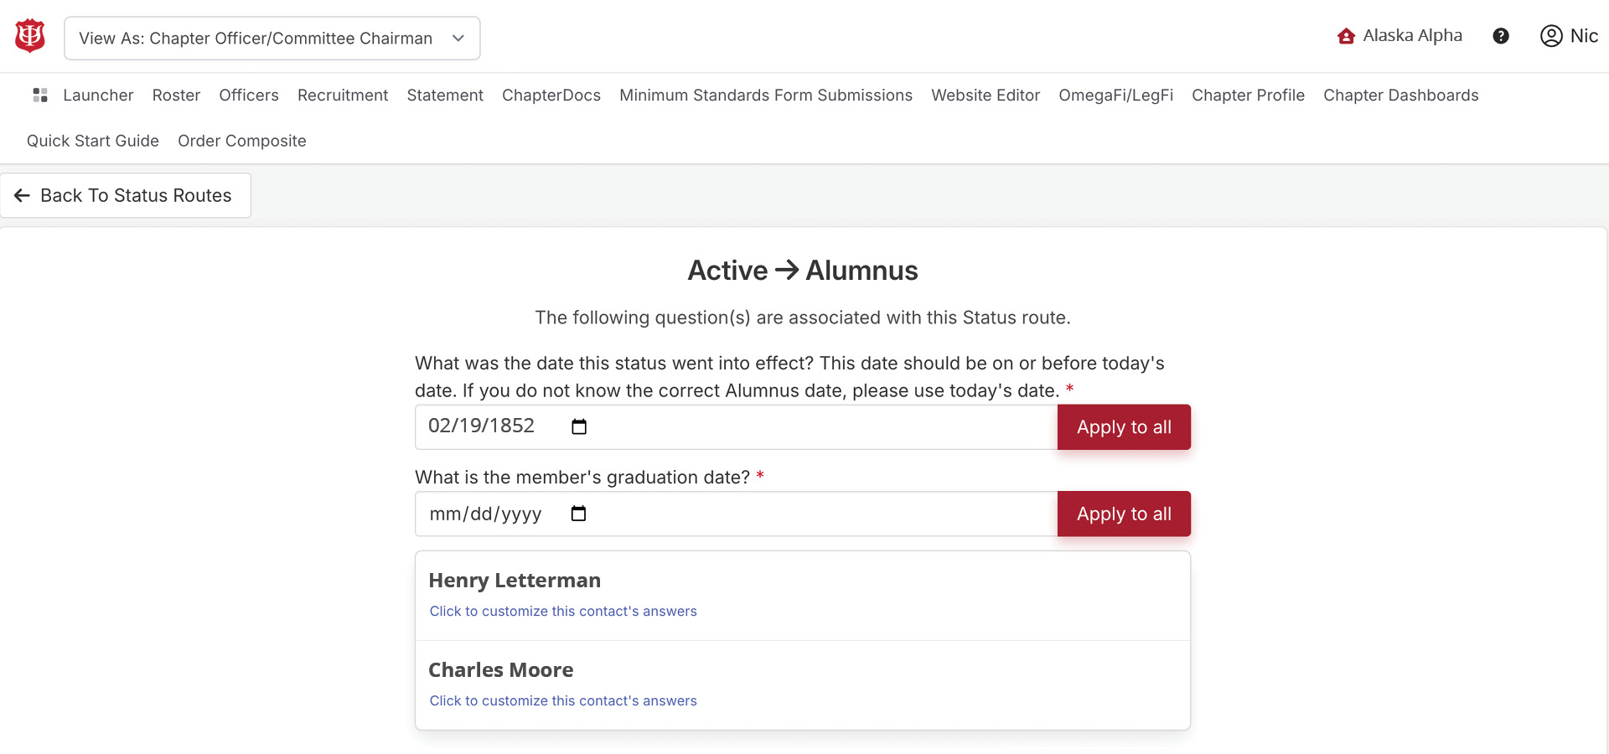Open the help question mark icon

[1501, 36]
